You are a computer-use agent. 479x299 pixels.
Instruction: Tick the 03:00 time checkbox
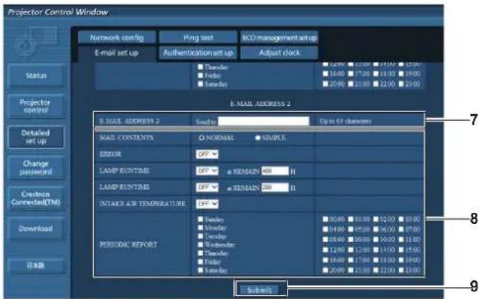pos(402,219)
